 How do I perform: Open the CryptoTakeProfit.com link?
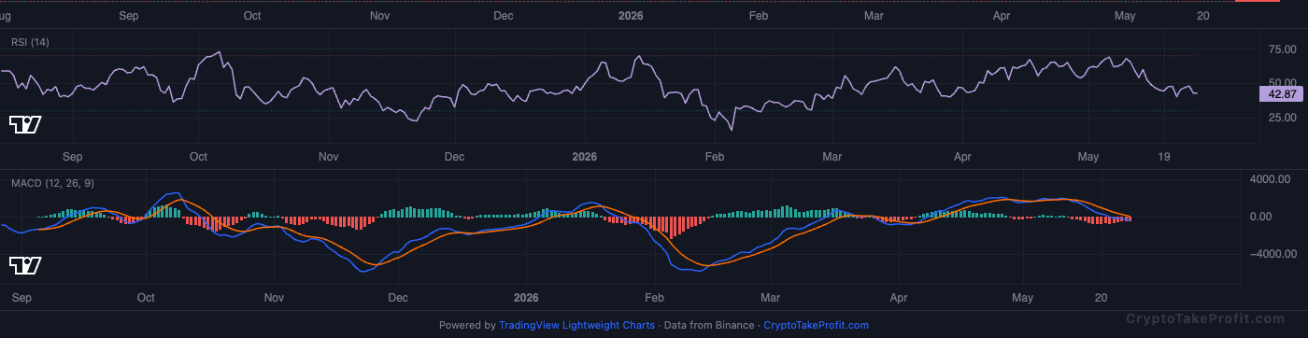tap(816, 325)
